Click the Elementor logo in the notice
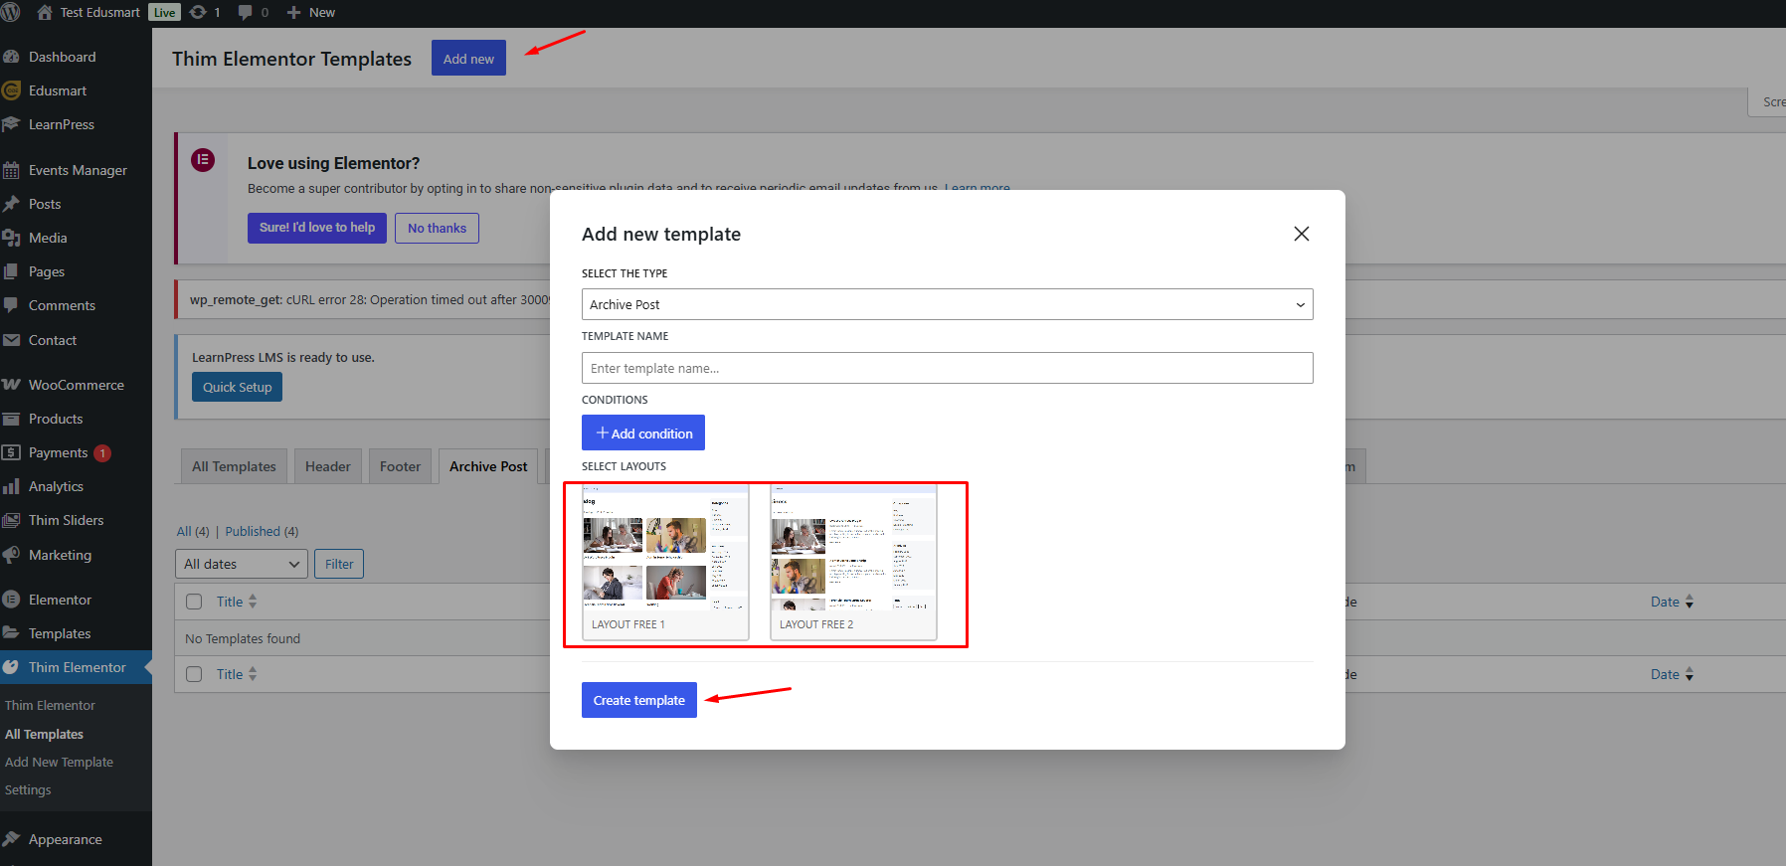This screenshot has width=1786, height=866. tap(203, 159)
